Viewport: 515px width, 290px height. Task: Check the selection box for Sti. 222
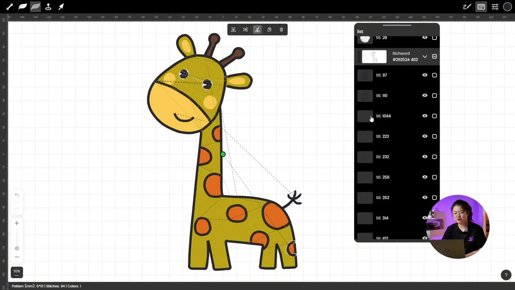coord(435,136)
